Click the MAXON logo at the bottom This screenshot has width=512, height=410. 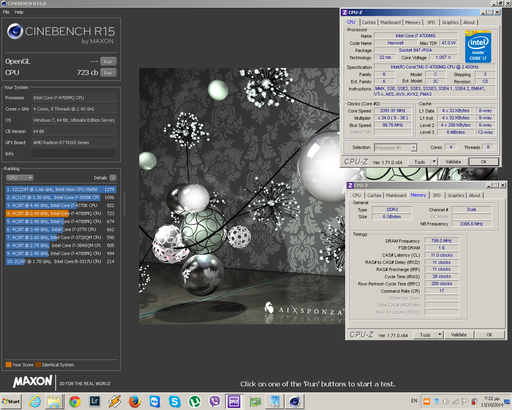click(x=33, y=382)
